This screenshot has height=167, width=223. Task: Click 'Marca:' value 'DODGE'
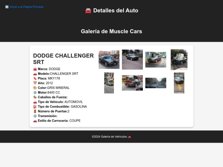pyautogui.click(x=55, y=69)
